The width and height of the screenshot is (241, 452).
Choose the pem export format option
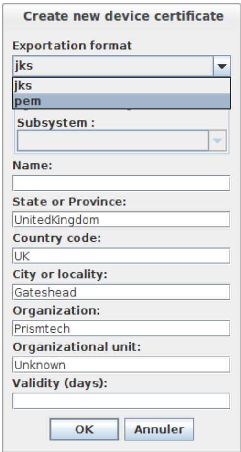tap(121, 101)
